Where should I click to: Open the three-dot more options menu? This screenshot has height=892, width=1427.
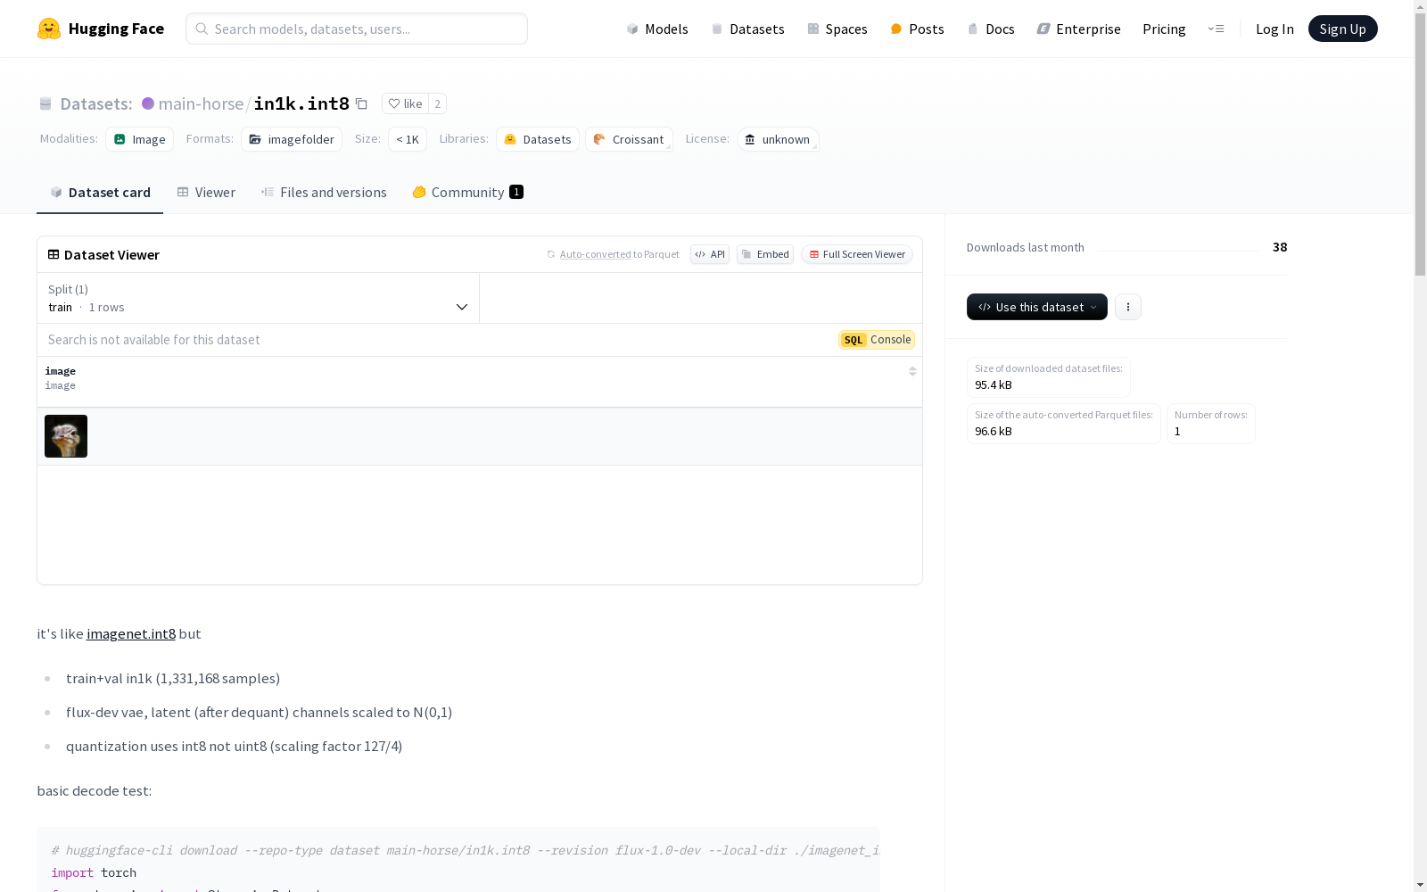1128,307
